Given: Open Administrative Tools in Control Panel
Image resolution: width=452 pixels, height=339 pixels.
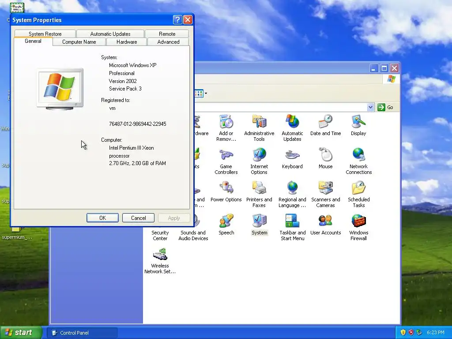Looking at the screenshot, I should (x=259, y=128).
